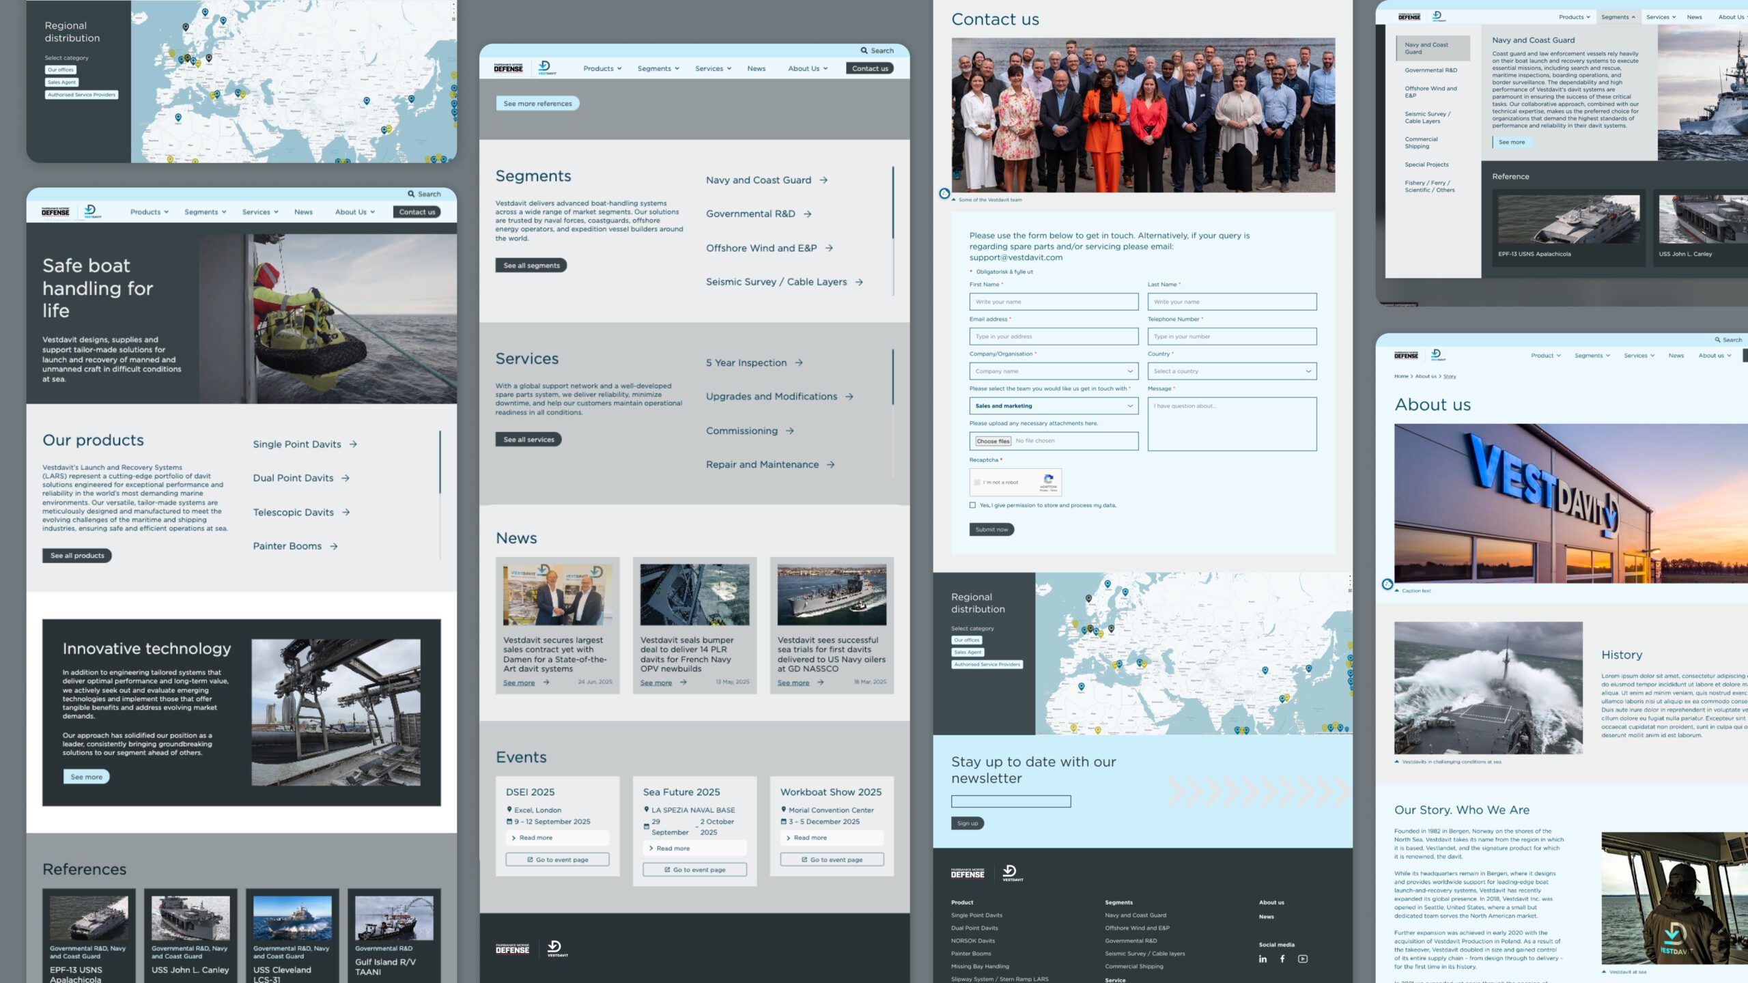Expand the Company name combo box

pos(1054,371)
